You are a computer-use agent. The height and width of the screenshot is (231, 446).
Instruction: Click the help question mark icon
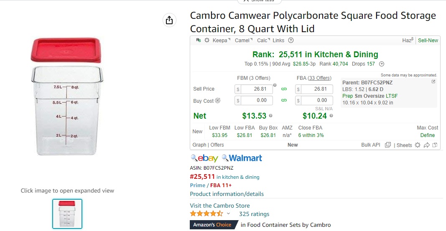pos(291,41)
